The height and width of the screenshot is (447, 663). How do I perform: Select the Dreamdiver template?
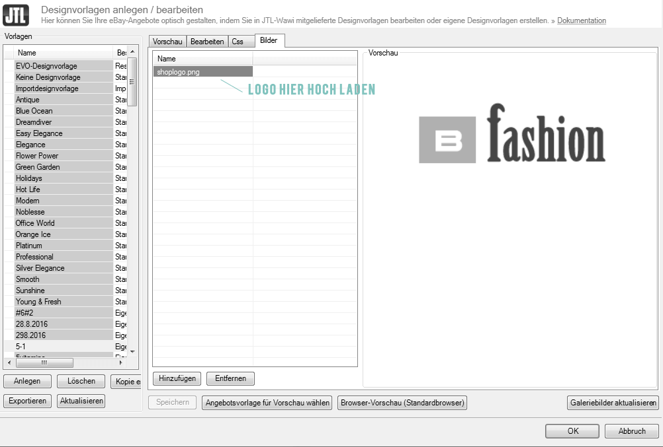coord(64,122)
